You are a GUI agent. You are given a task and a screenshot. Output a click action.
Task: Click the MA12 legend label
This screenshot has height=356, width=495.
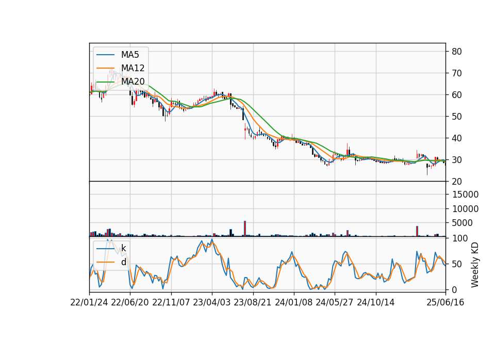tap(133, 68)
